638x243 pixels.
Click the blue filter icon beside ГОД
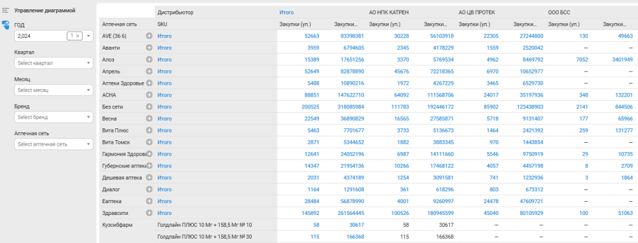click(6, 26)
